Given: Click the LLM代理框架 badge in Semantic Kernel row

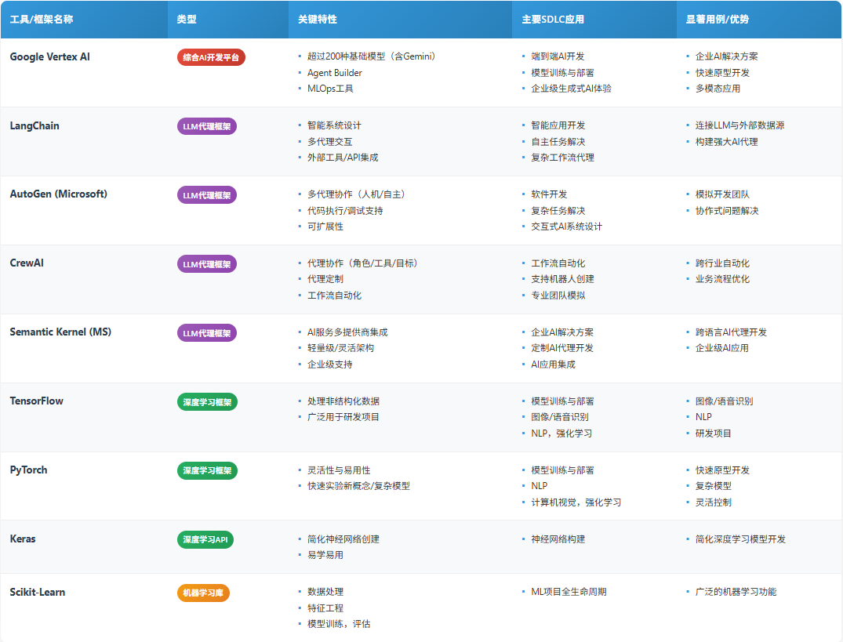Looking at the screenshot, I should click(207, 333).
